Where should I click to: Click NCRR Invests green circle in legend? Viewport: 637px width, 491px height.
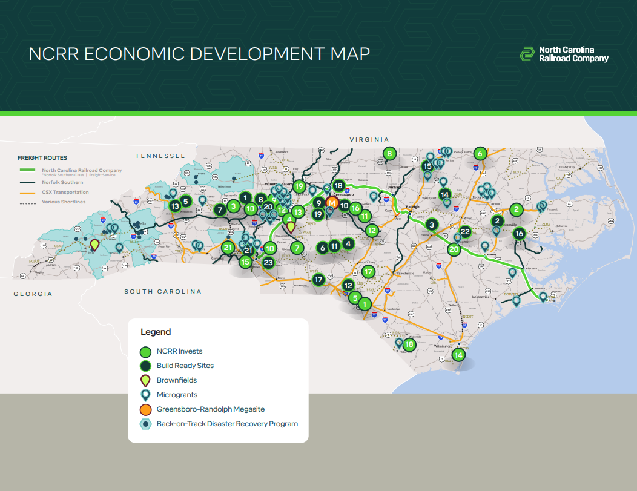coord(145,351)
